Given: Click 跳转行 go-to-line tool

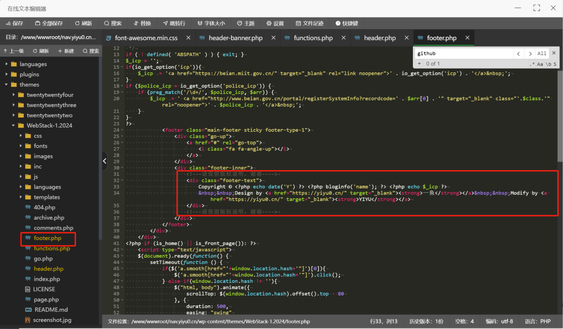Looking at the screenshot, I should 174,23.
